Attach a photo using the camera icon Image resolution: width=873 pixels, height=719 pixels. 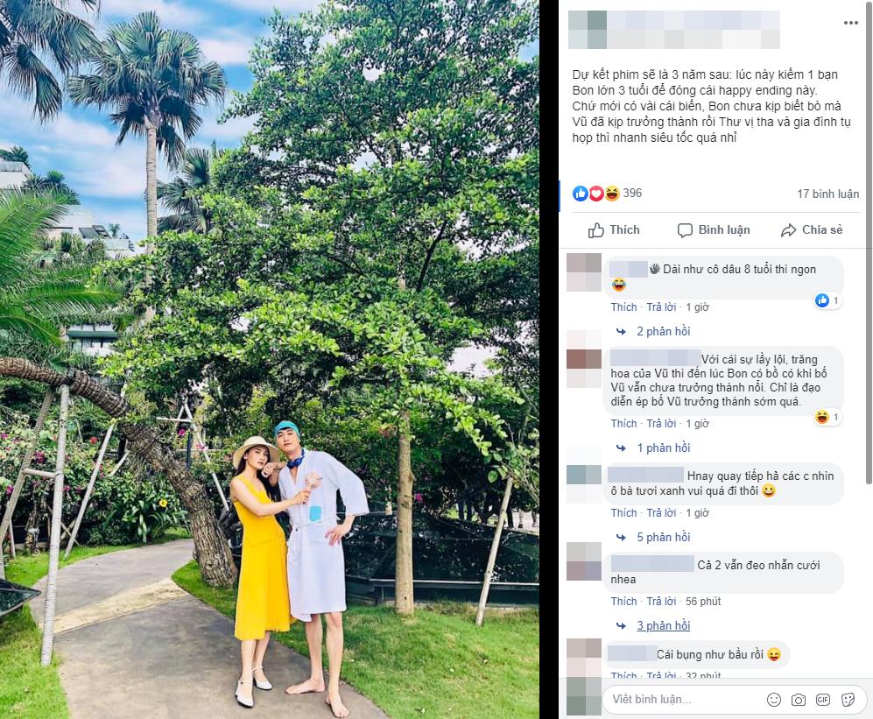[x=799, y=700]
